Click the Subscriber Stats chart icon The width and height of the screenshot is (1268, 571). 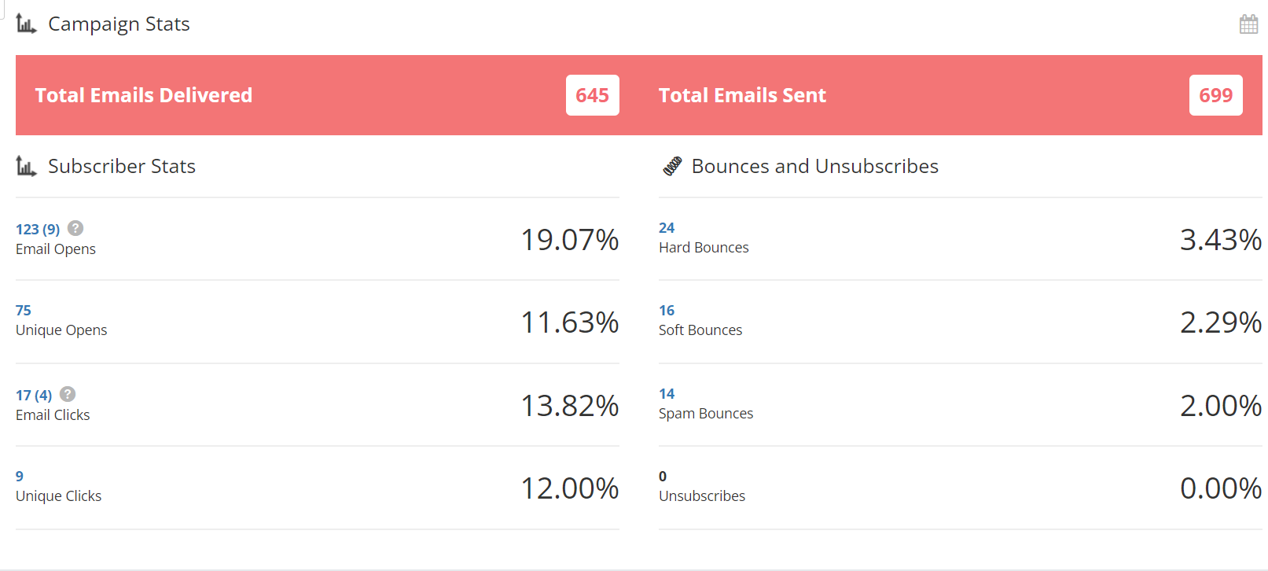[26, 167]
